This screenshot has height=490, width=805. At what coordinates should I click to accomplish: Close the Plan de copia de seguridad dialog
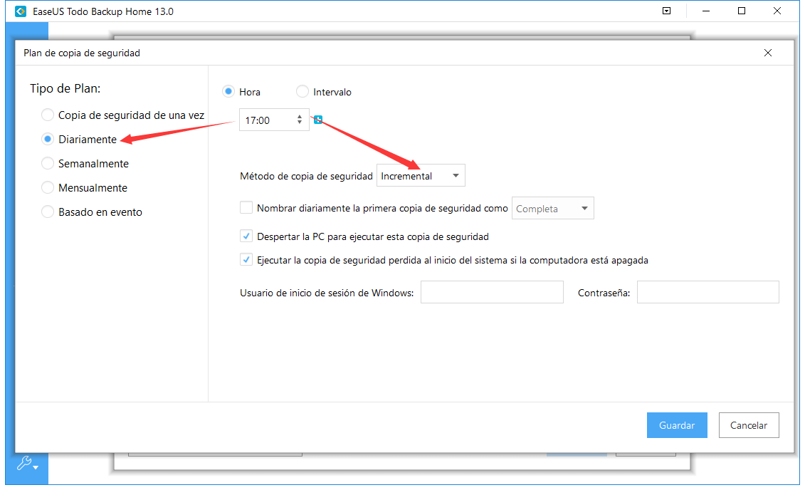(767, 53)
